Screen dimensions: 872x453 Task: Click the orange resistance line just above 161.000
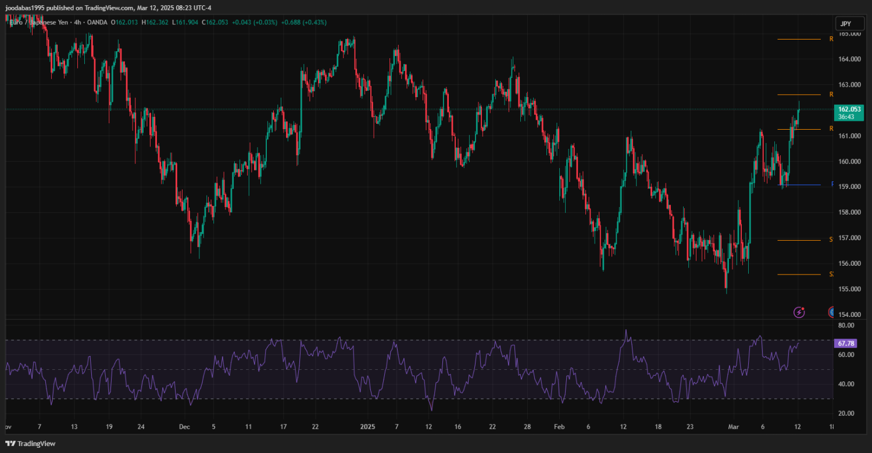pos(799,129)
